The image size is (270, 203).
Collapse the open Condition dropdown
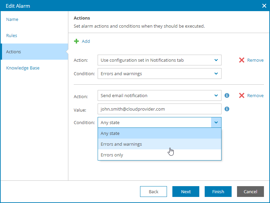215,122
